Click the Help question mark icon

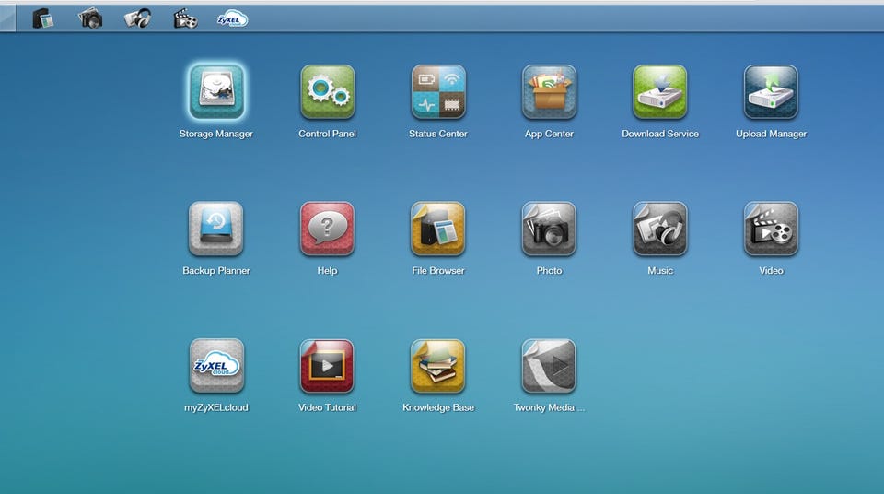point(327,229)
